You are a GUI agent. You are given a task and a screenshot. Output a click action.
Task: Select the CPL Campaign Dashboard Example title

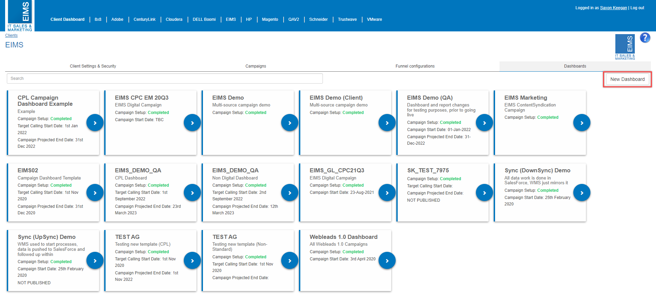point(45,101)
